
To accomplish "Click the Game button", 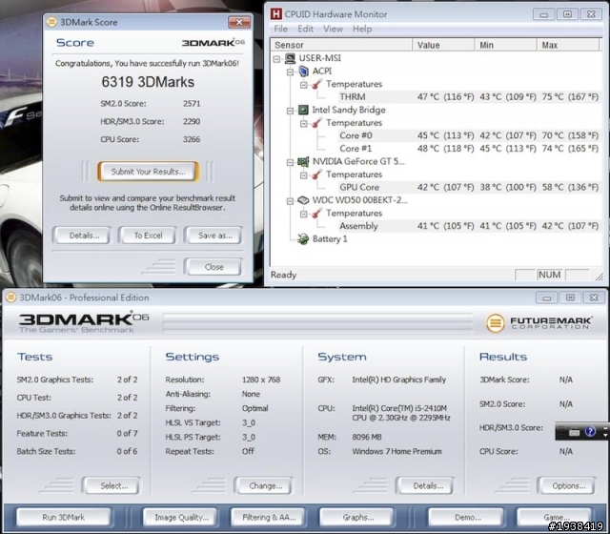I will point(556,518).
